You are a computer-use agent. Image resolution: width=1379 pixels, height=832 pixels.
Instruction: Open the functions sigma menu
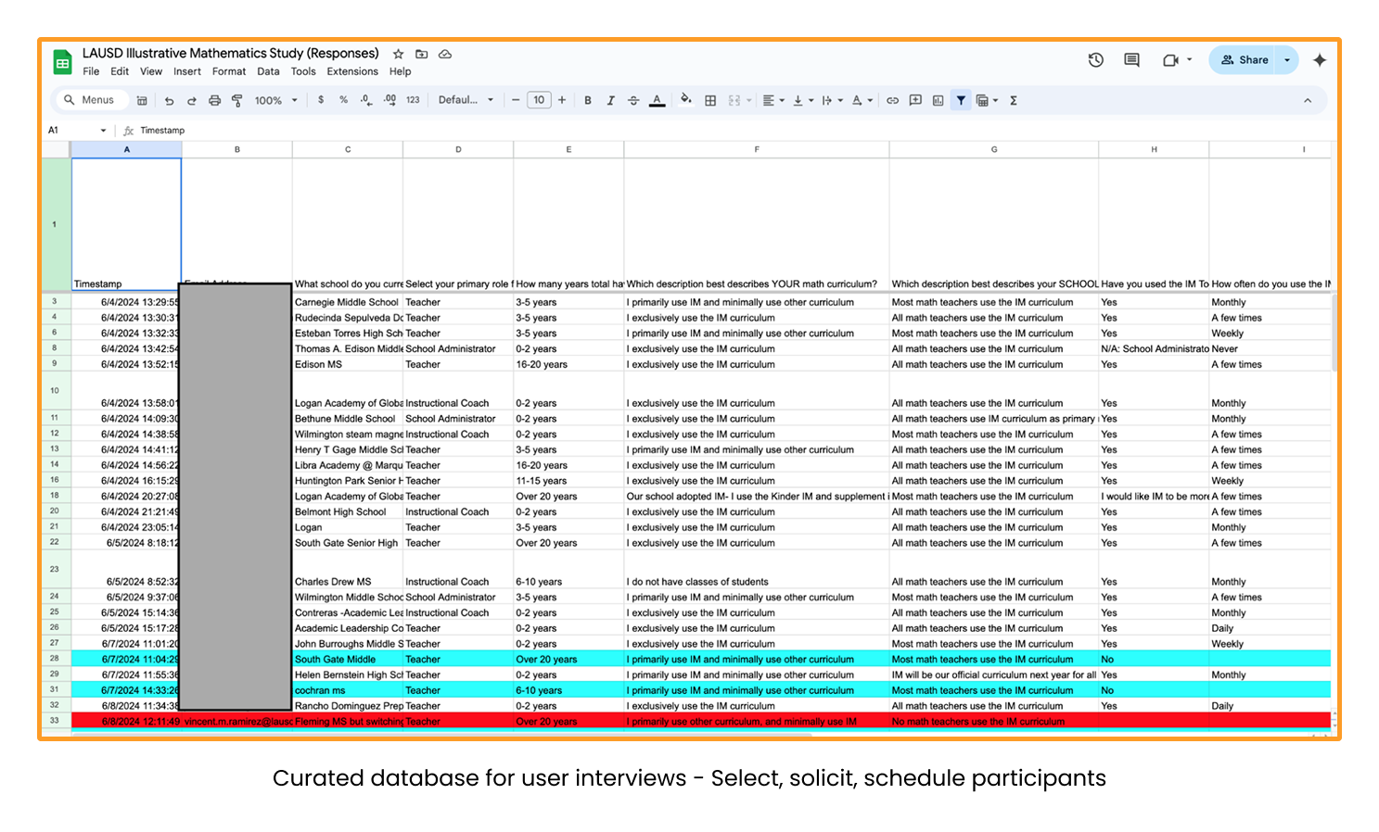click(x=1014, y=100)
